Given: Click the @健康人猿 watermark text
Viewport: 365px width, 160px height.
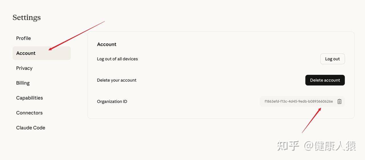Looking at the screenshot, I should pos(330,146).
